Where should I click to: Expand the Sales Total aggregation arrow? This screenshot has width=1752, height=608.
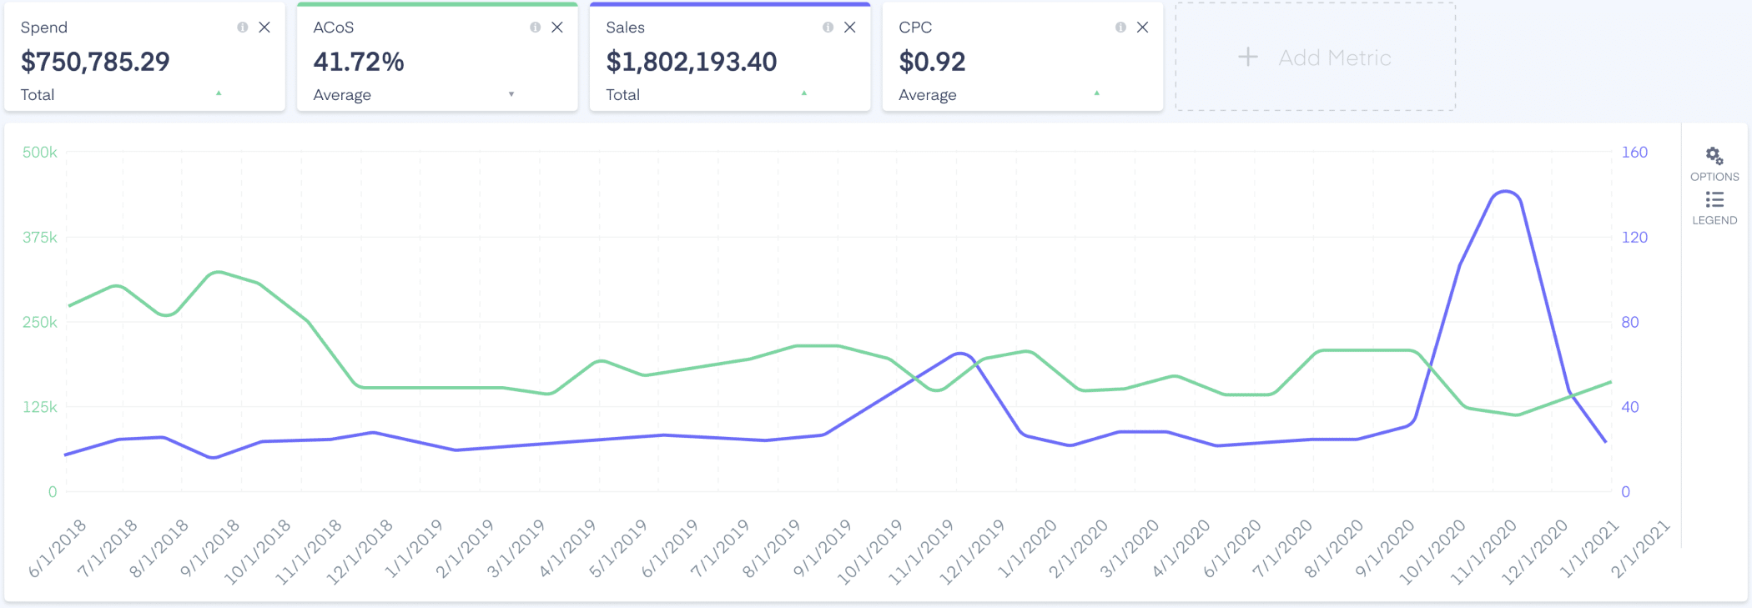pyautogui.click(x=804, y=93)
